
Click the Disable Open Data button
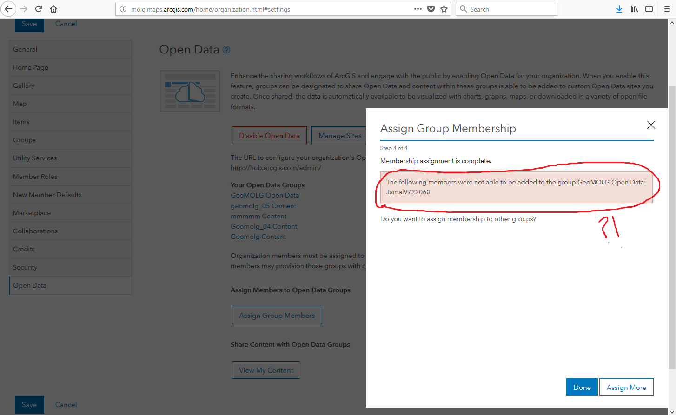pyautogui.click(x=269, y=135)
